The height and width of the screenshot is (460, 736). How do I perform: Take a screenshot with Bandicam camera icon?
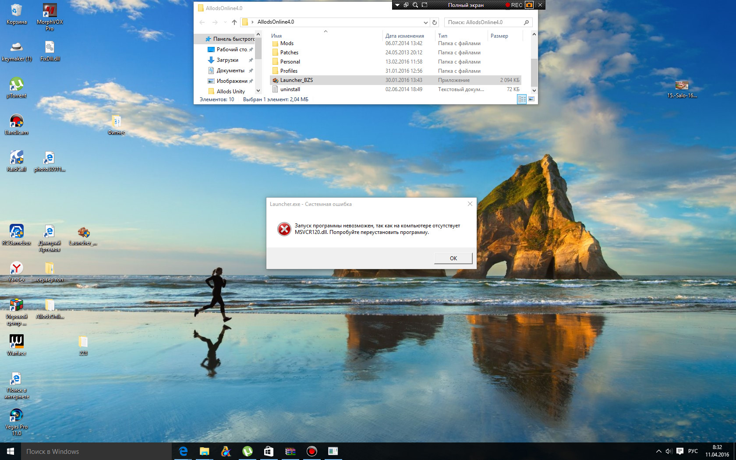tap(529, 5)
